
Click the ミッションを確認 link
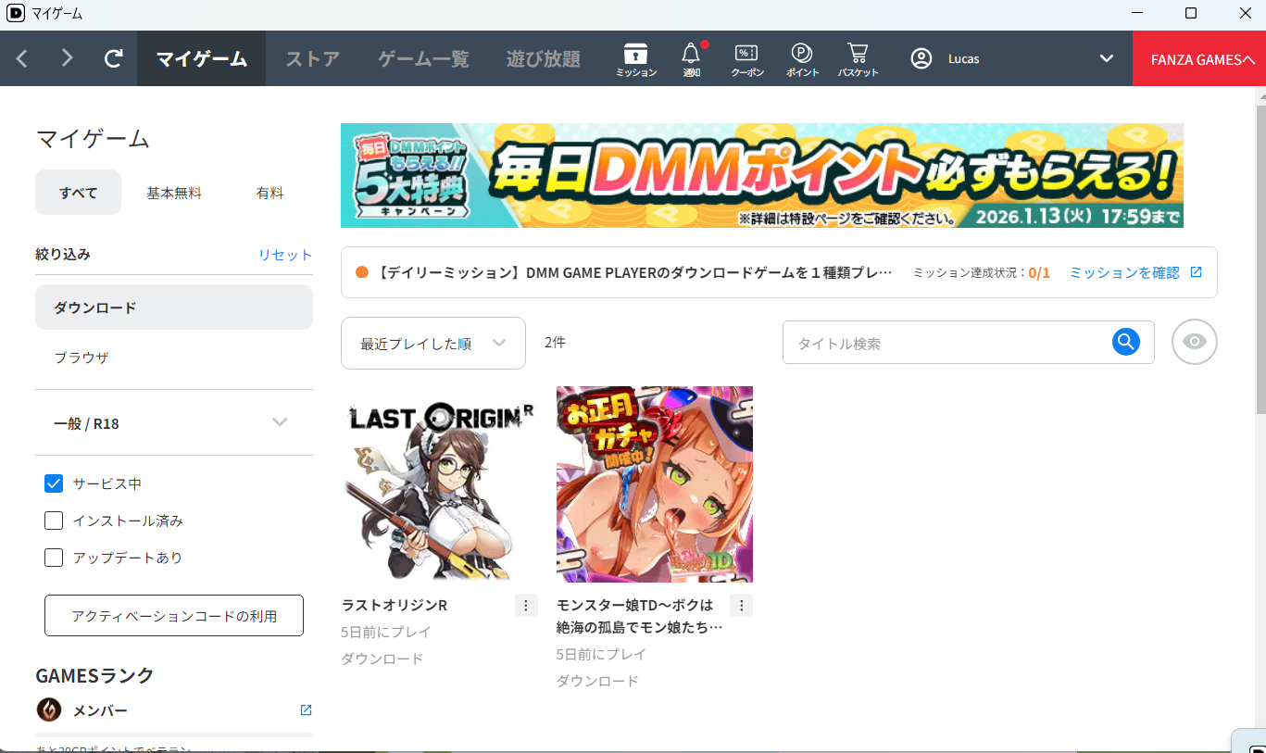(x=1135, y=272)
